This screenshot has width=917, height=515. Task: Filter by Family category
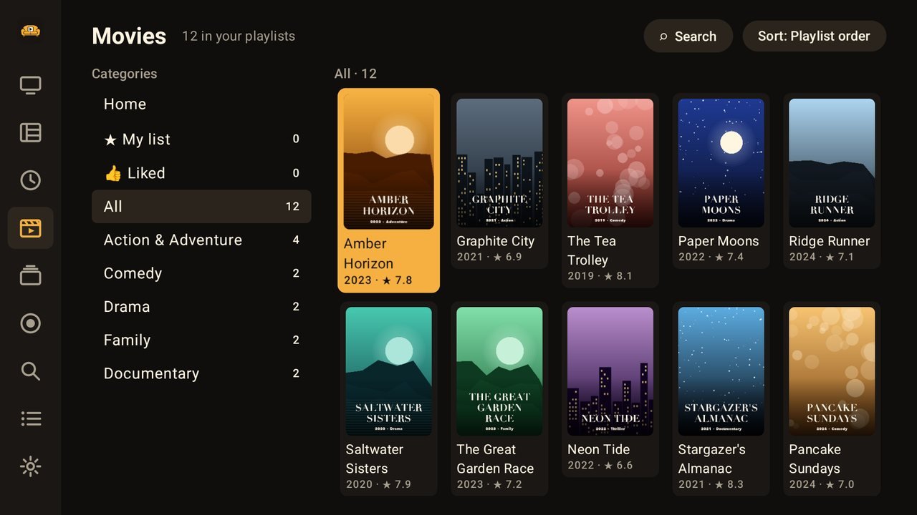coord(201,340)
